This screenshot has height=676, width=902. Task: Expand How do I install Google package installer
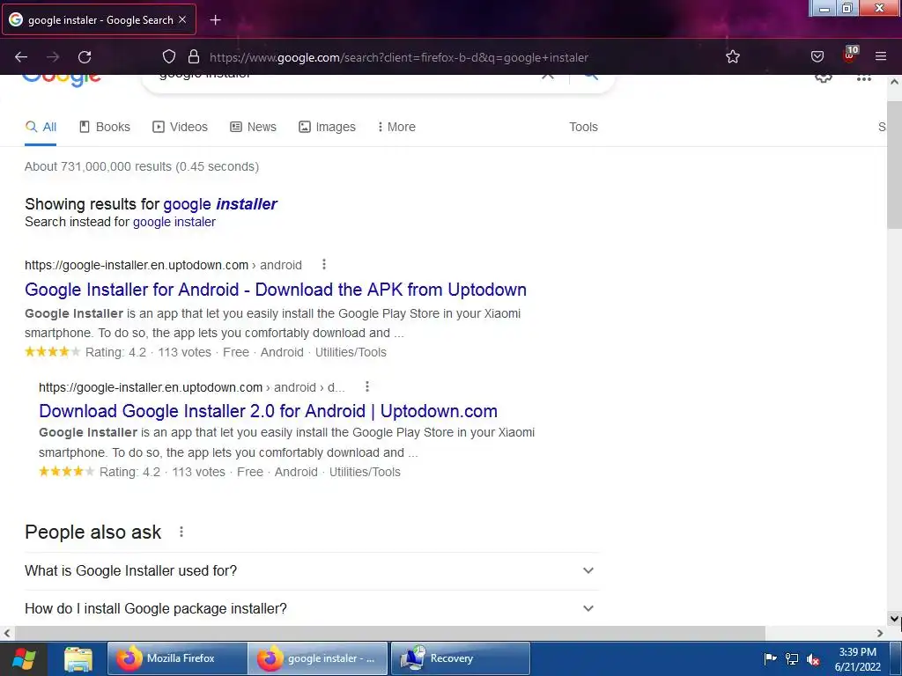point(311,608)
